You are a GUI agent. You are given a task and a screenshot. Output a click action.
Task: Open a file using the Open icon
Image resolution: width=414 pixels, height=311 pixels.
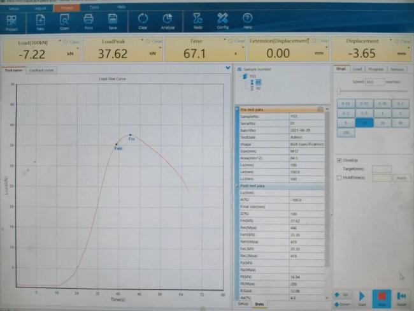coord(64,22)
